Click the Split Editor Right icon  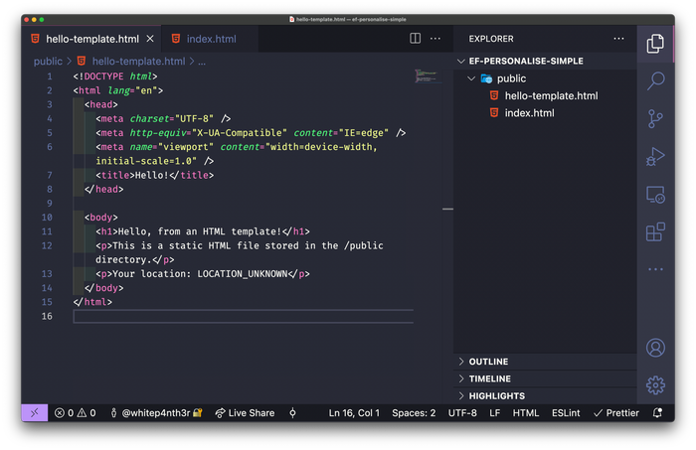tap(416, 39)
